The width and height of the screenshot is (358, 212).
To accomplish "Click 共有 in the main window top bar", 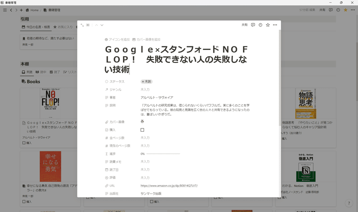I will coord(322,10).
